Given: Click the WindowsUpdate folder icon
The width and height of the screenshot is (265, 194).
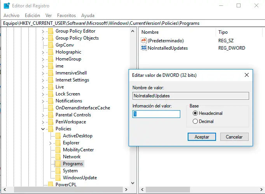Looking at the screenshot, I should 58,178.
